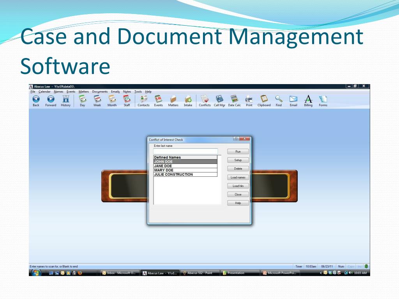This screenshot has height=299, width=399.
Task: Open the Matters menu
Action: pos(84,91)
